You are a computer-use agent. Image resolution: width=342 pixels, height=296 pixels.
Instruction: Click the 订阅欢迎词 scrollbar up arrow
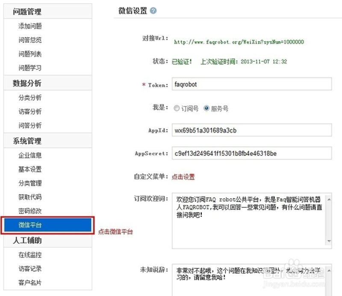point(329,199)
